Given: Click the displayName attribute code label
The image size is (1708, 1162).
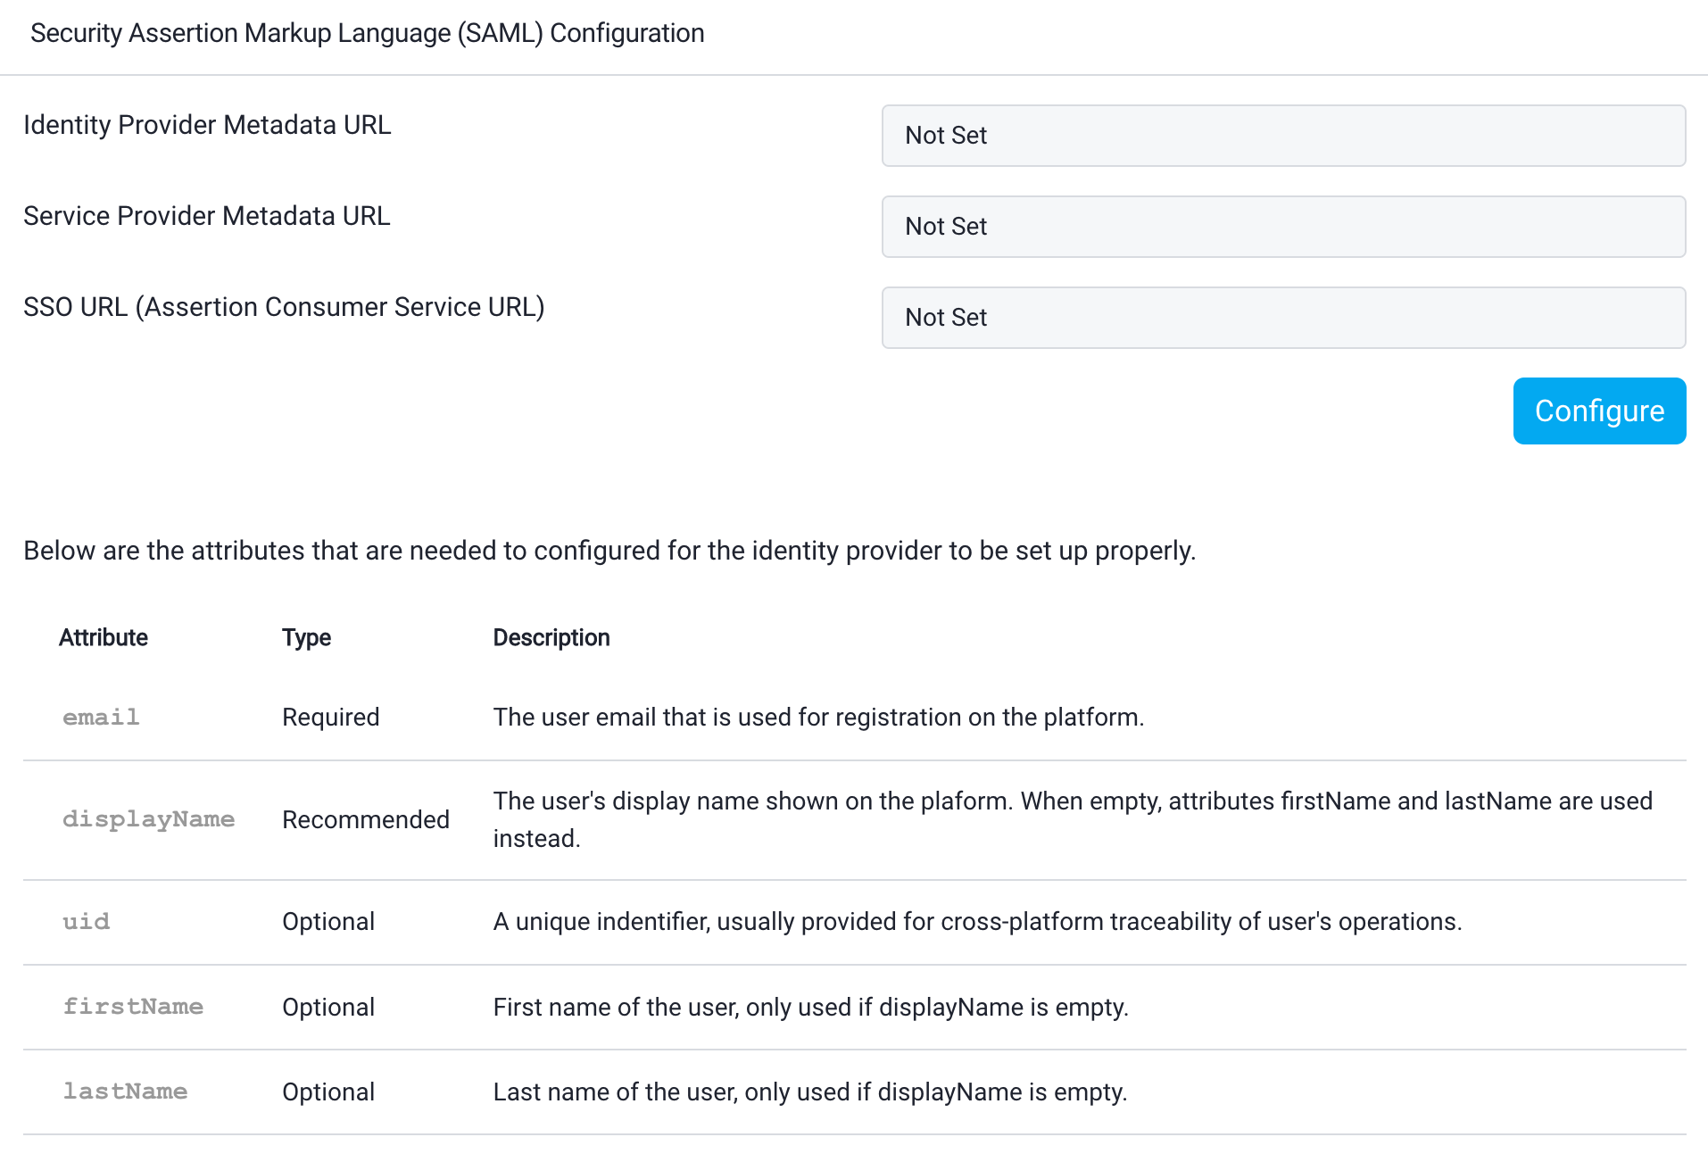Looking at the screenshot, I should (148, 819).
